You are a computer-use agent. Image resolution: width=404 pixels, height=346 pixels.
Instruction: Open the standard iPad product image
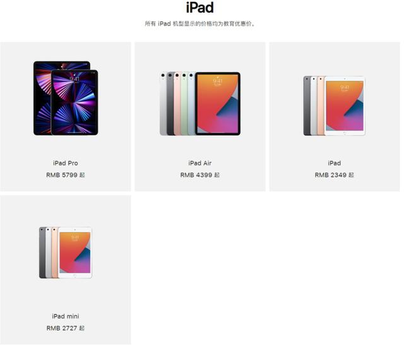coord(334,106)
